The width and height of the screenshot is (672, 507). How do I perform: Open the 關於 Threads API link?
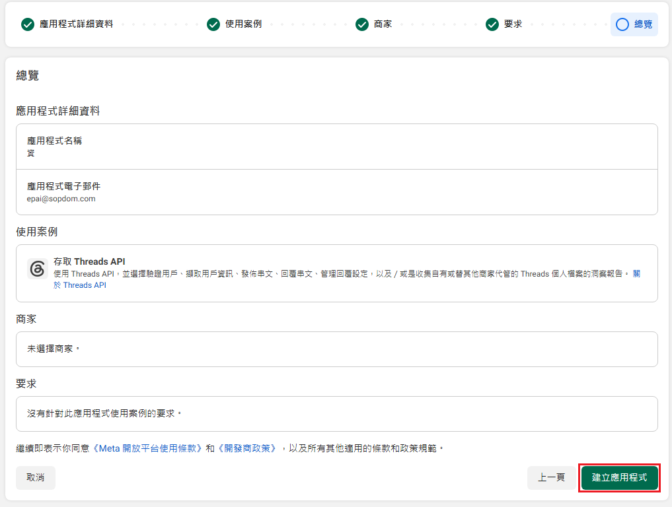tap(80, 285)
